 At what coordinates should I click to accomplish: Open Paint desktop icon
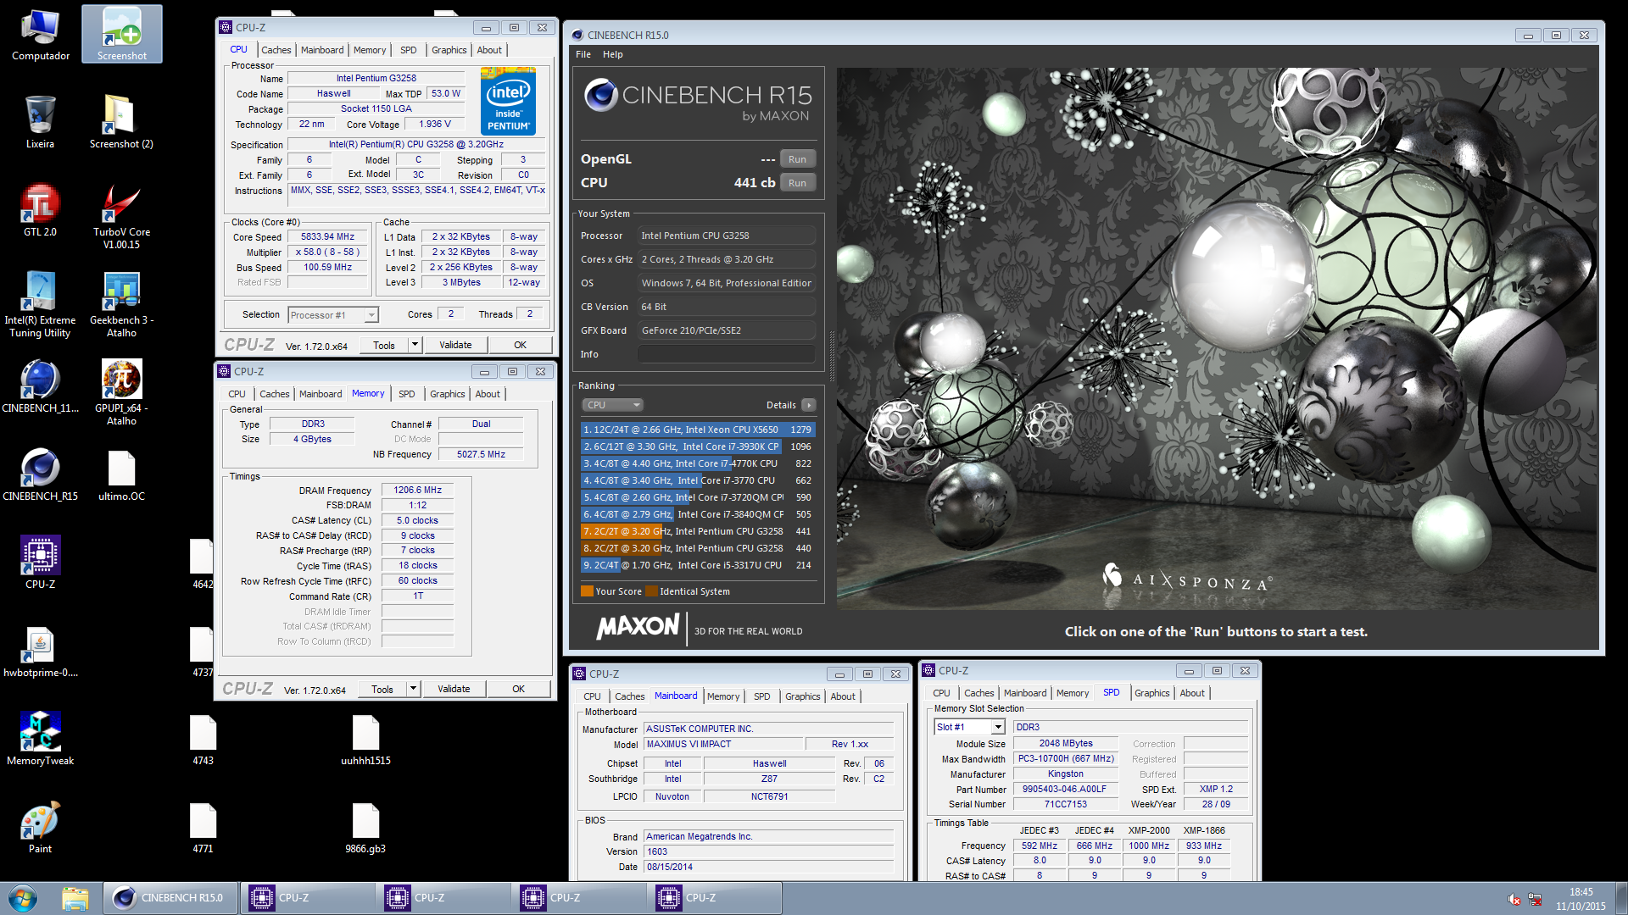[x=40, y=826]
